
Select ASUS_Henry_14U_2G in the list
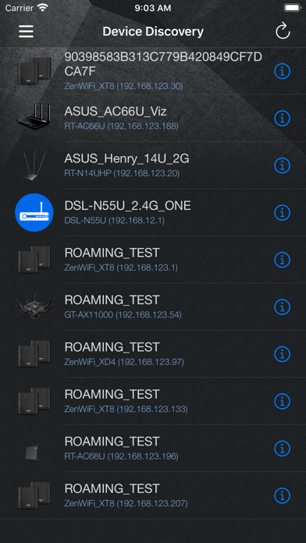point(153,165)
